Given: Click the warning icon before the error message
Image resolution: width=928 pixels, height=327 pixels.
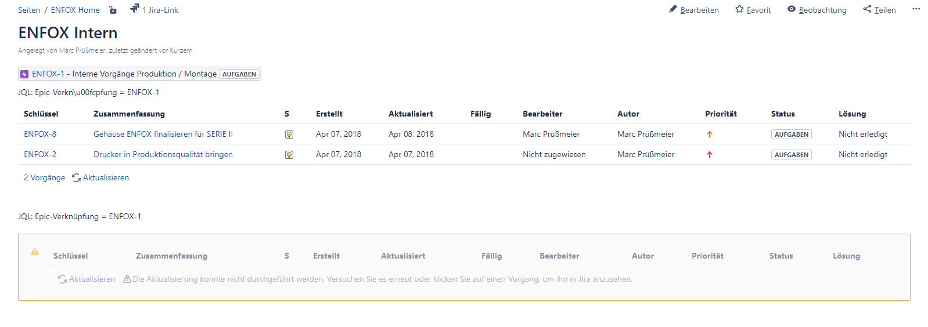Looking at the screenshot, I should point(127,279).
